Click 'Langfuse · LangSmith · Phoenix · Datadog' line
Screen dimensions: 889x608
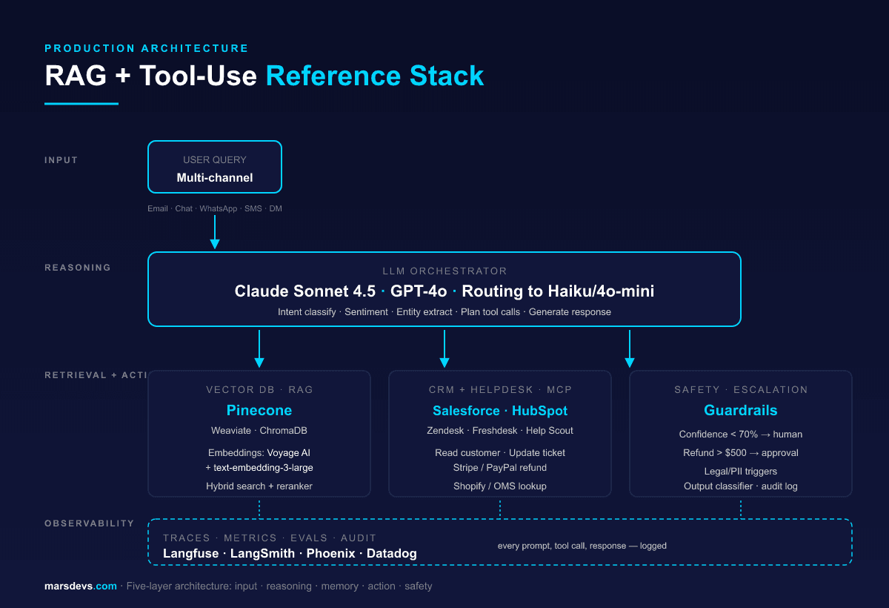tap(290, 554)
